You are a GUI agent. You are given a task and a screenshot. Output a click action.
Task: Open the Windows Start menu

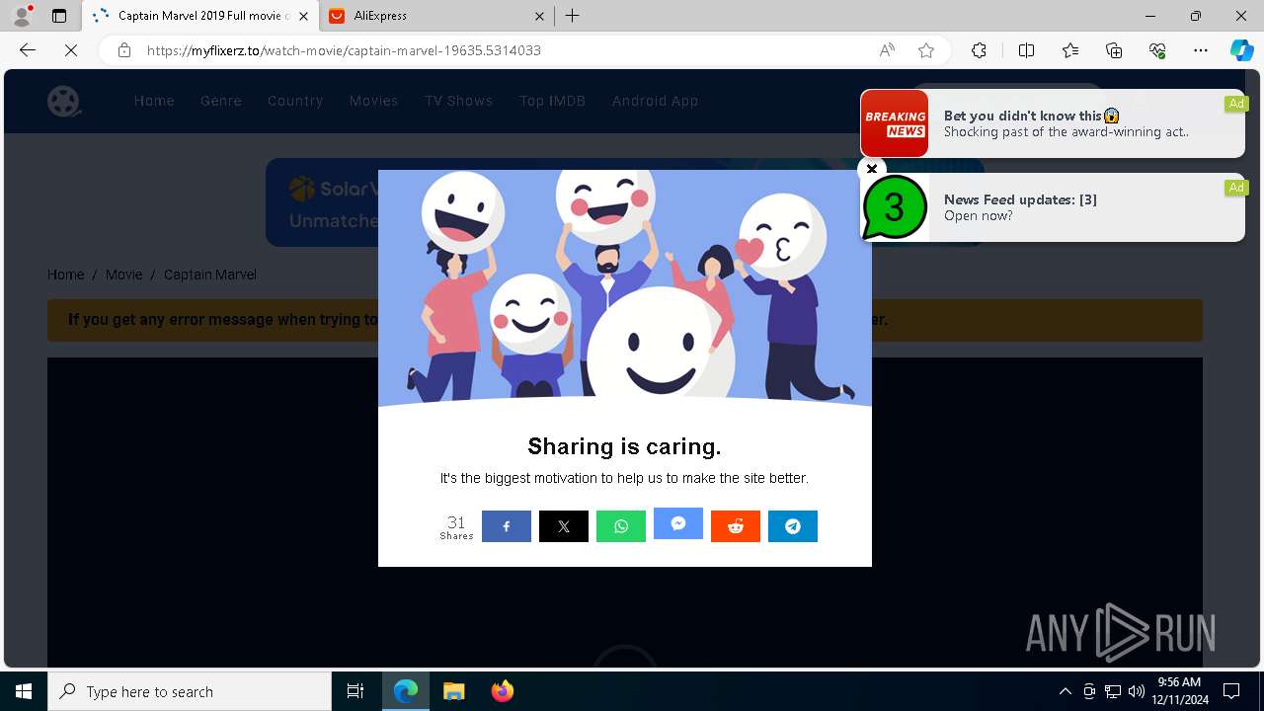[24, 691]
